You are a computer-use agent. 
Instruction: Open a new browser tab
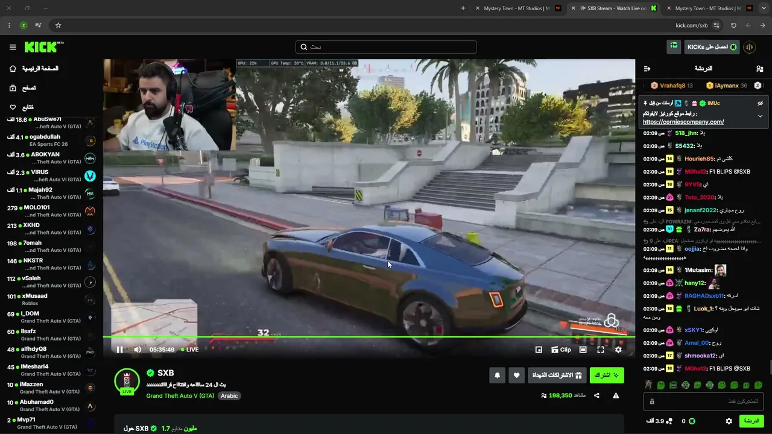[463, 8]
